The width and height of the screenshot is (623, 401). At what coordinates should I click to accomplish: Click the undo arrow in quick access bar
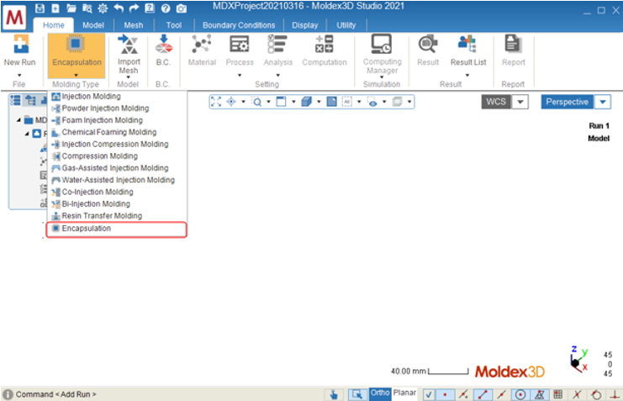(x=119, y=8)
